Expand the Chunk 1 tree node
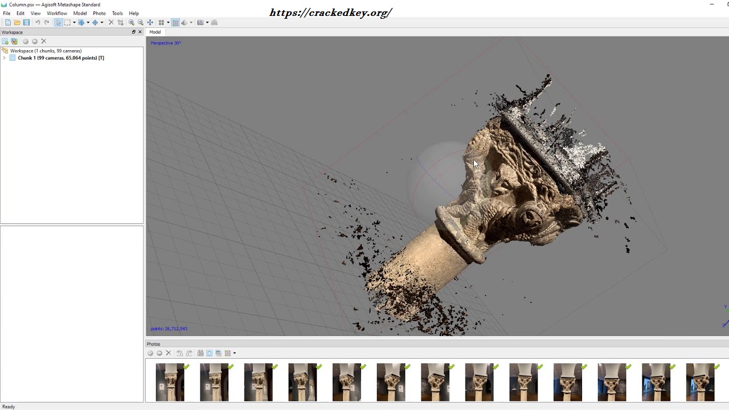The image size is (729, 410). (x=5, y=58)
